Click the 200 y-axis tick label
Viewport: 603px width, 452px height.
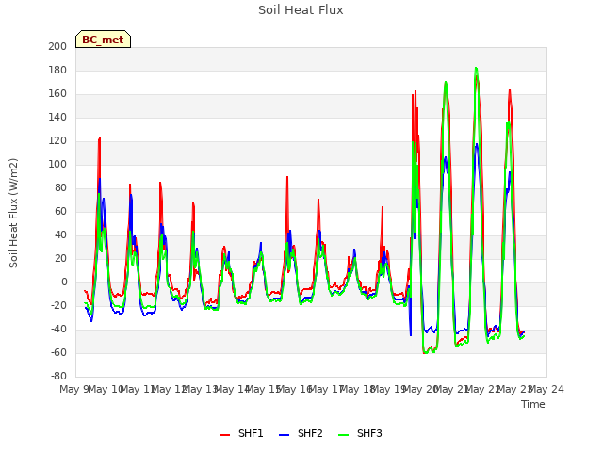[x=57, y=46]
